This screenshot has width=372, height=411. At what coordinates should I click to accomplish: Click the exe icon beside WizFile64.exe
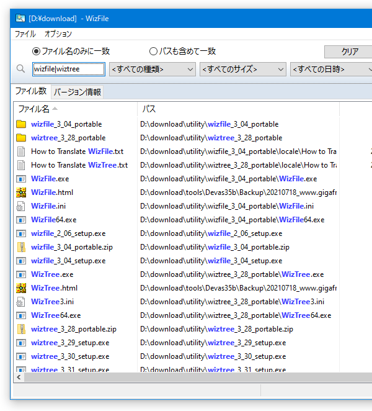[x=21, y=220]
